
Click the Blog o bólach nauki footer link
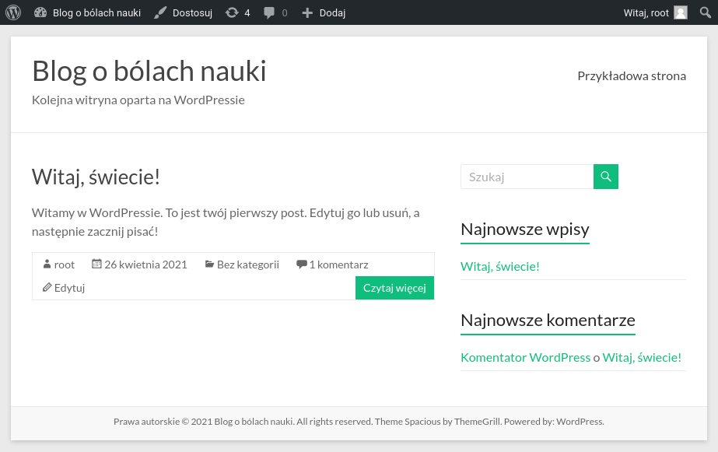coord(254,422)
